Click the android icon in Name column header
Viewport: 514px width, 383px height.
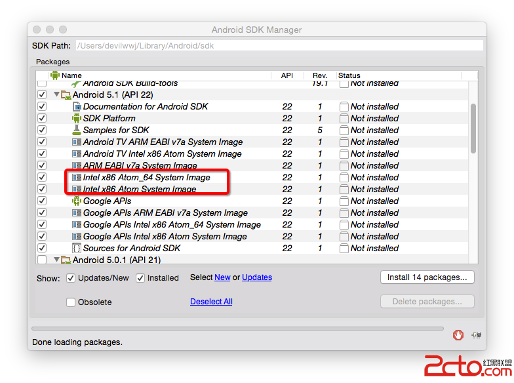55,75
